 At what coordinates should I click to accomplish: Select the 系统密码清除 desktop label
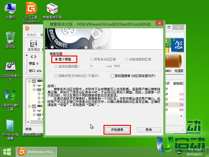tap(31, 135)
